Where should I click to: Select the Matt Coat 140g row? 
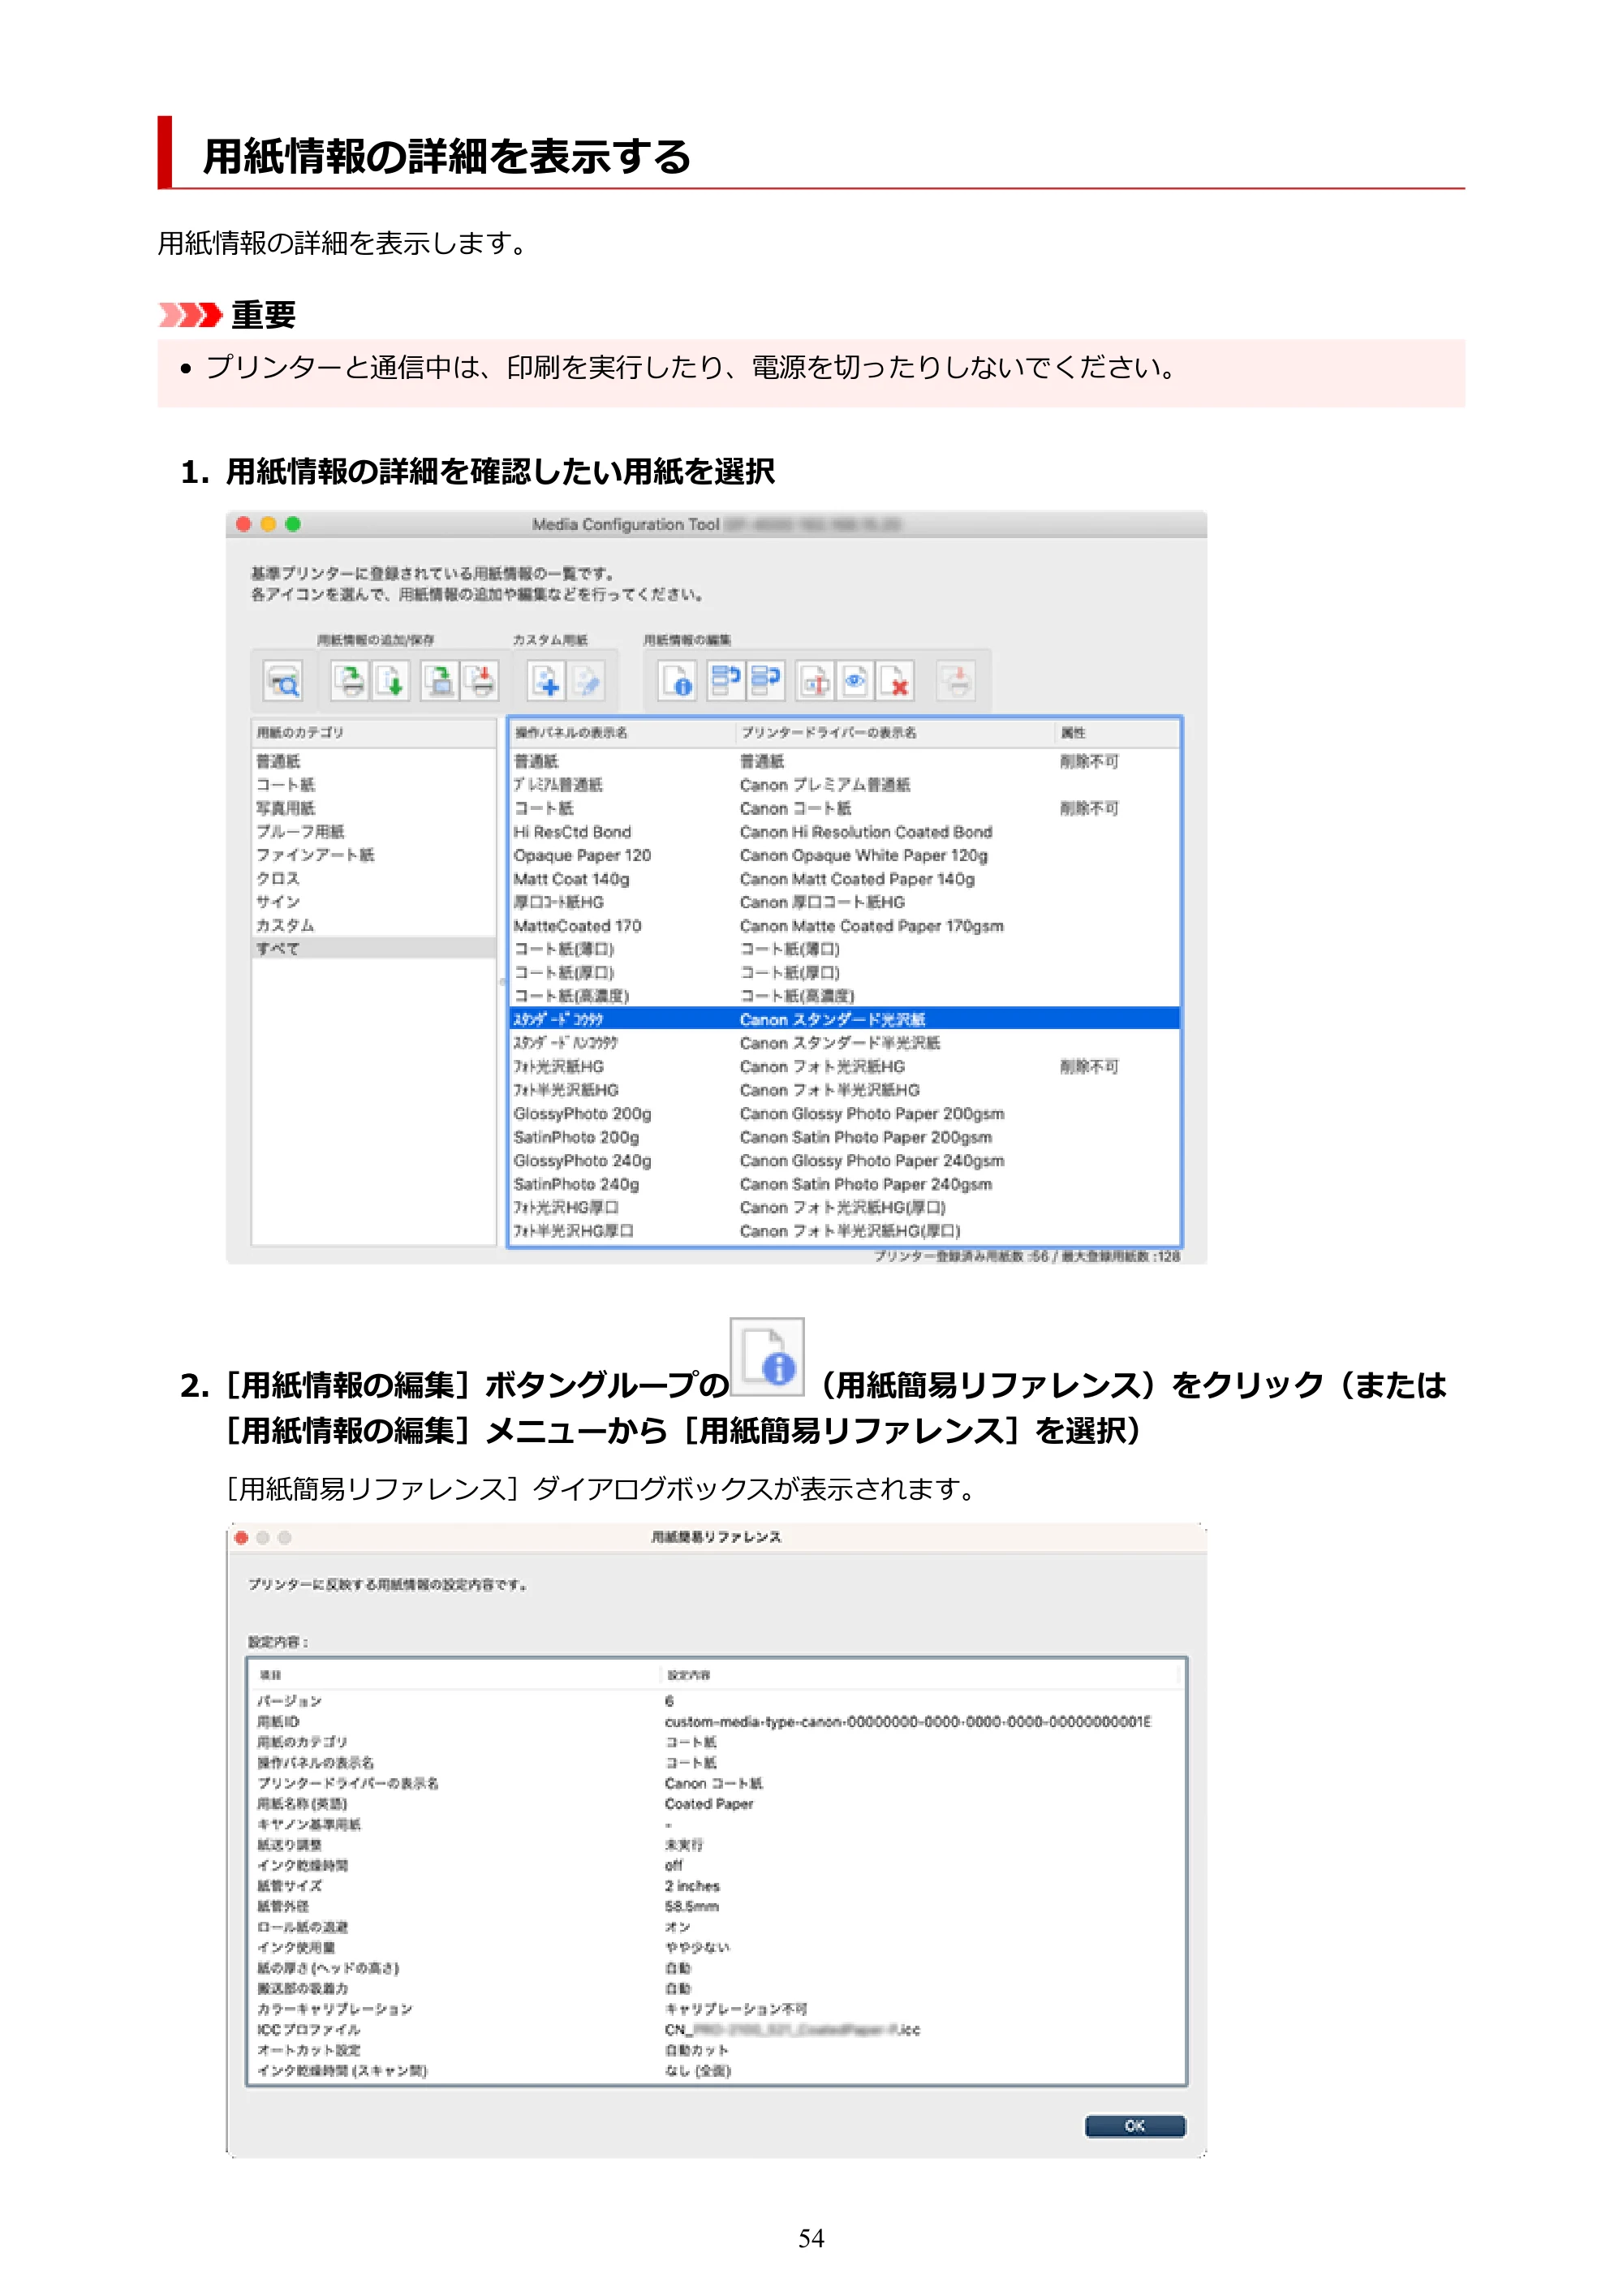[845, 879]
